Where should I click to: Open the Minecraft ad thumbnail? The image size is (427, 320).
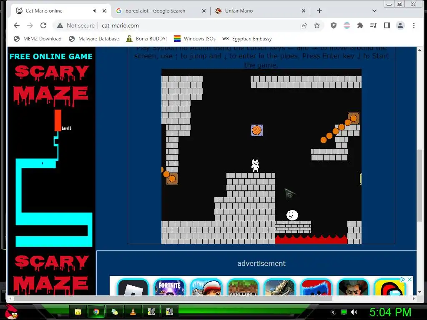pyautogui.click(x=243, y=287)
